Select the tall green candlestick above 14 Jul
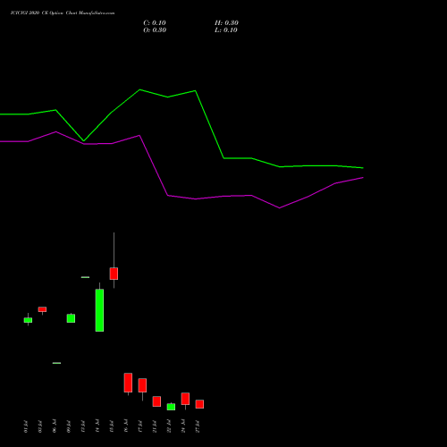 click(99, 310)
